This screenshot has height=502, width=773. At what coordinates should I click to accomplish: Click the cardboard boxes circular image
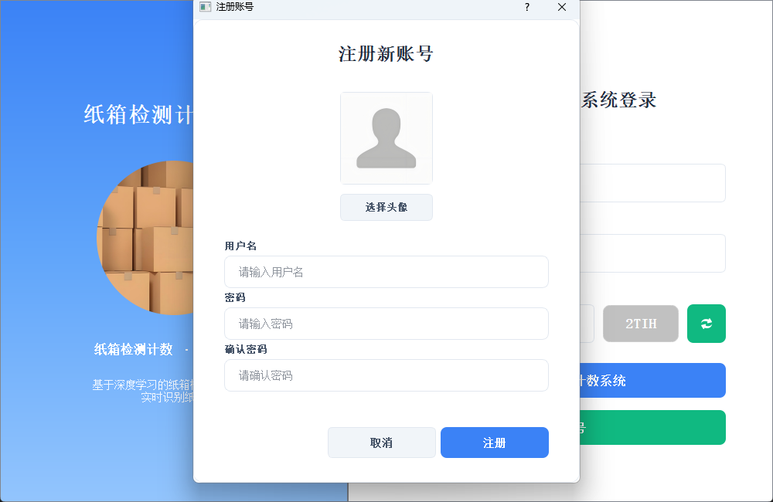point(145,238)
